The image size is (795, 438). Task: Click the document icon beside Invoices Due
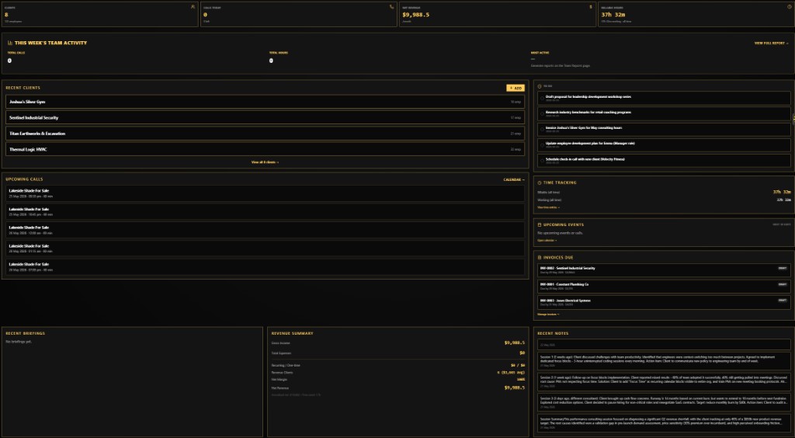pos(540,258)
